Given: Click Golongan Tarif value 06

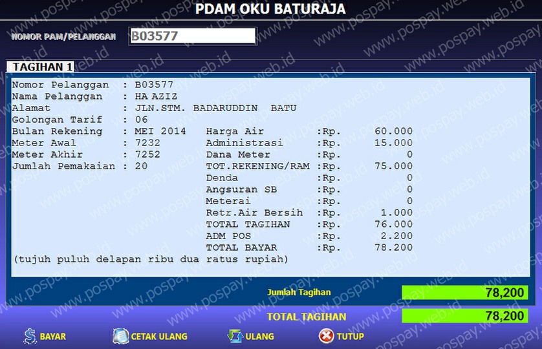Looking at the screenshot, I should [x=142, y=120].
